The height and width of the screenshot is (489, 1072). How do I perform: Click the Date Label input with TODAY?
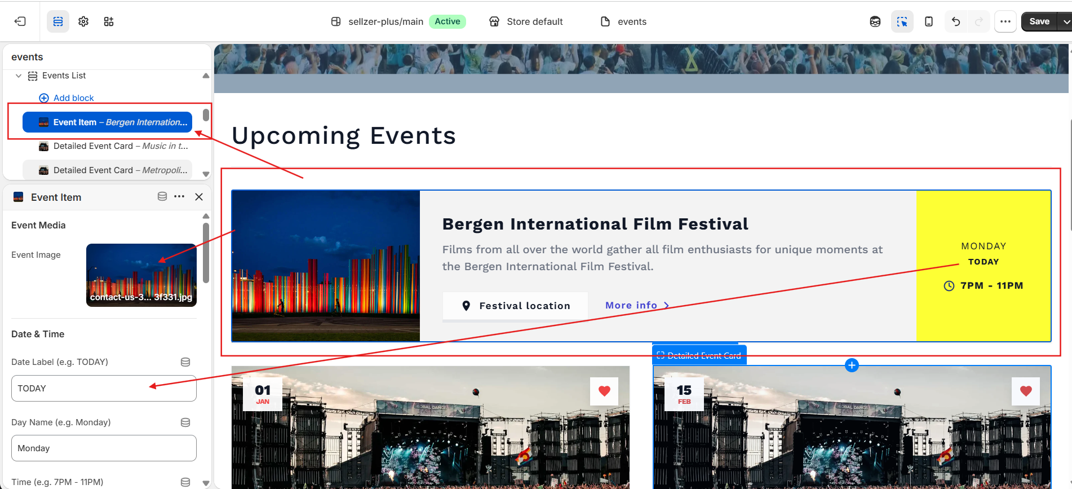(104, 388)
